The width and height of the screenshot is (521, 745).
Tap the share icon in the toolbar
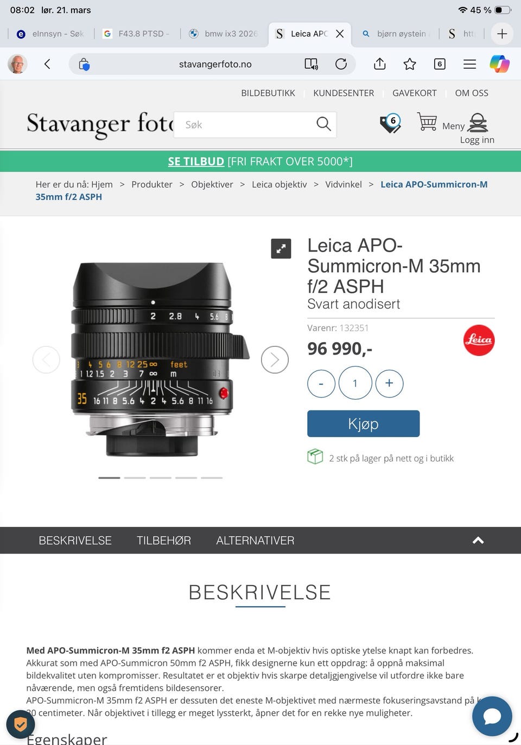[380, 64]
